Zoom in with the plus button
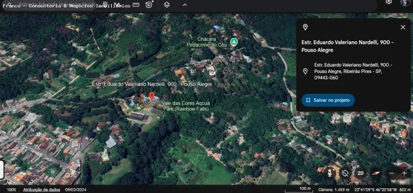This screenshot has width=413, height=193. coord(404,173)
